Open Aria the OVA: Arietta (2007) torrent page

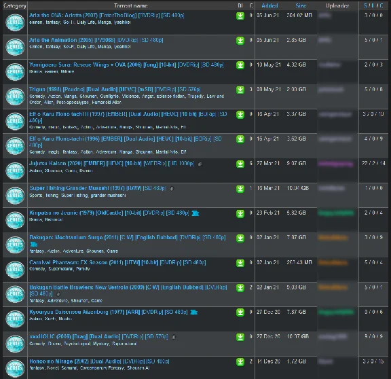(x=107, y=15)
